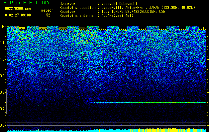
Task: Click antenna value A504HB(yagi 4el)
Action: pyautogui.click(x=117, y=16)
